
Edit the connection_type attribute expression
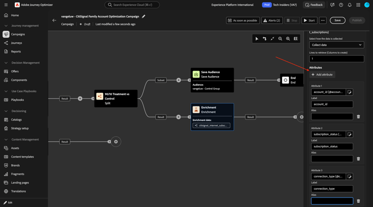[350, 177]
